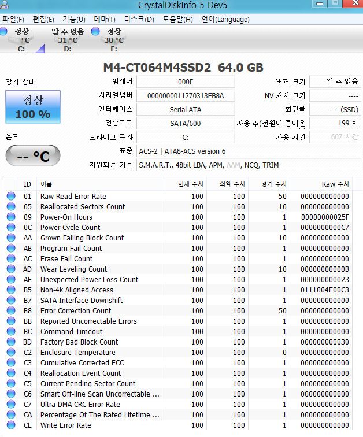Click the supported features field
Image resolution: width=363 pixels, height=437 pixels.
(249, 165)
